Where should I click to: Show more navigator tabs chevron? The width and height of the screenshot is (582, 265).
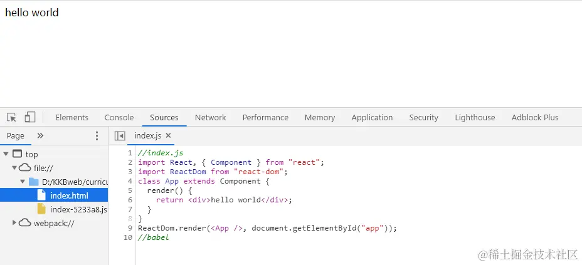[x=41, y=136]
